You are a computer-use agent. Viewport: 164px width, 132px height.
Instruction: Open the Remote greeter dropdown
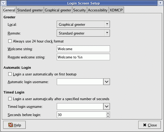pyautogui.click(x=83, y=33)
